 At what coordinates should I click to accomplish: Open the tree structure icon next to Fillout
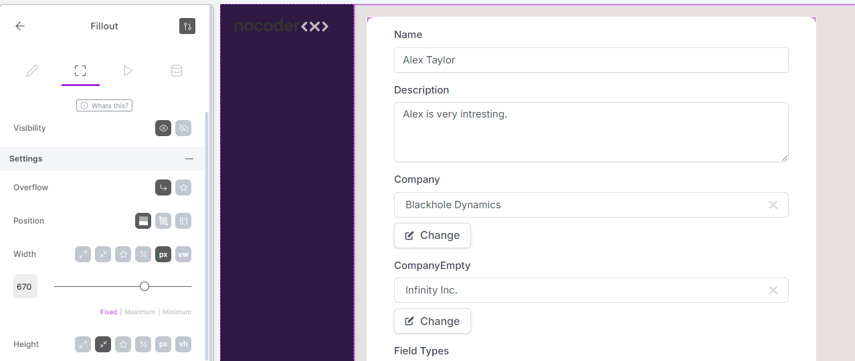click(187, 26)
